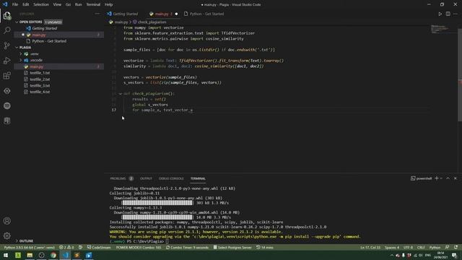Split the editor to the right
Viewport: 462px width, 260px height.
point(448,14)
